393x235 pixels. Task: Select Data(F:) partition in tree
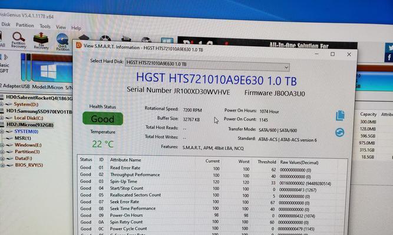pyautogui.click(x=24, y=158)
